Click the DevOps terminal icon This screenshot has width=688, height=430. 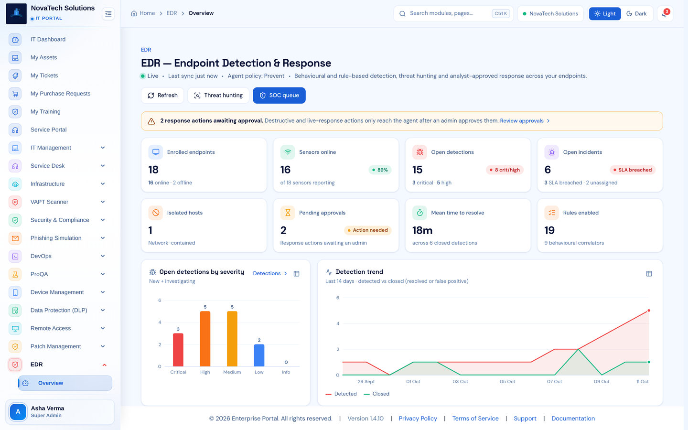point(15,256)
